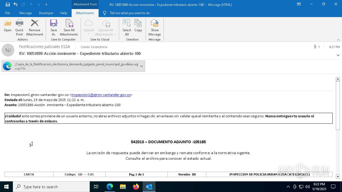Image resolution: width=342 pixels, height=192 pixels.
Task: Click the NJ sender avatar
Action: pyautogui.click(x=8, y=50)
